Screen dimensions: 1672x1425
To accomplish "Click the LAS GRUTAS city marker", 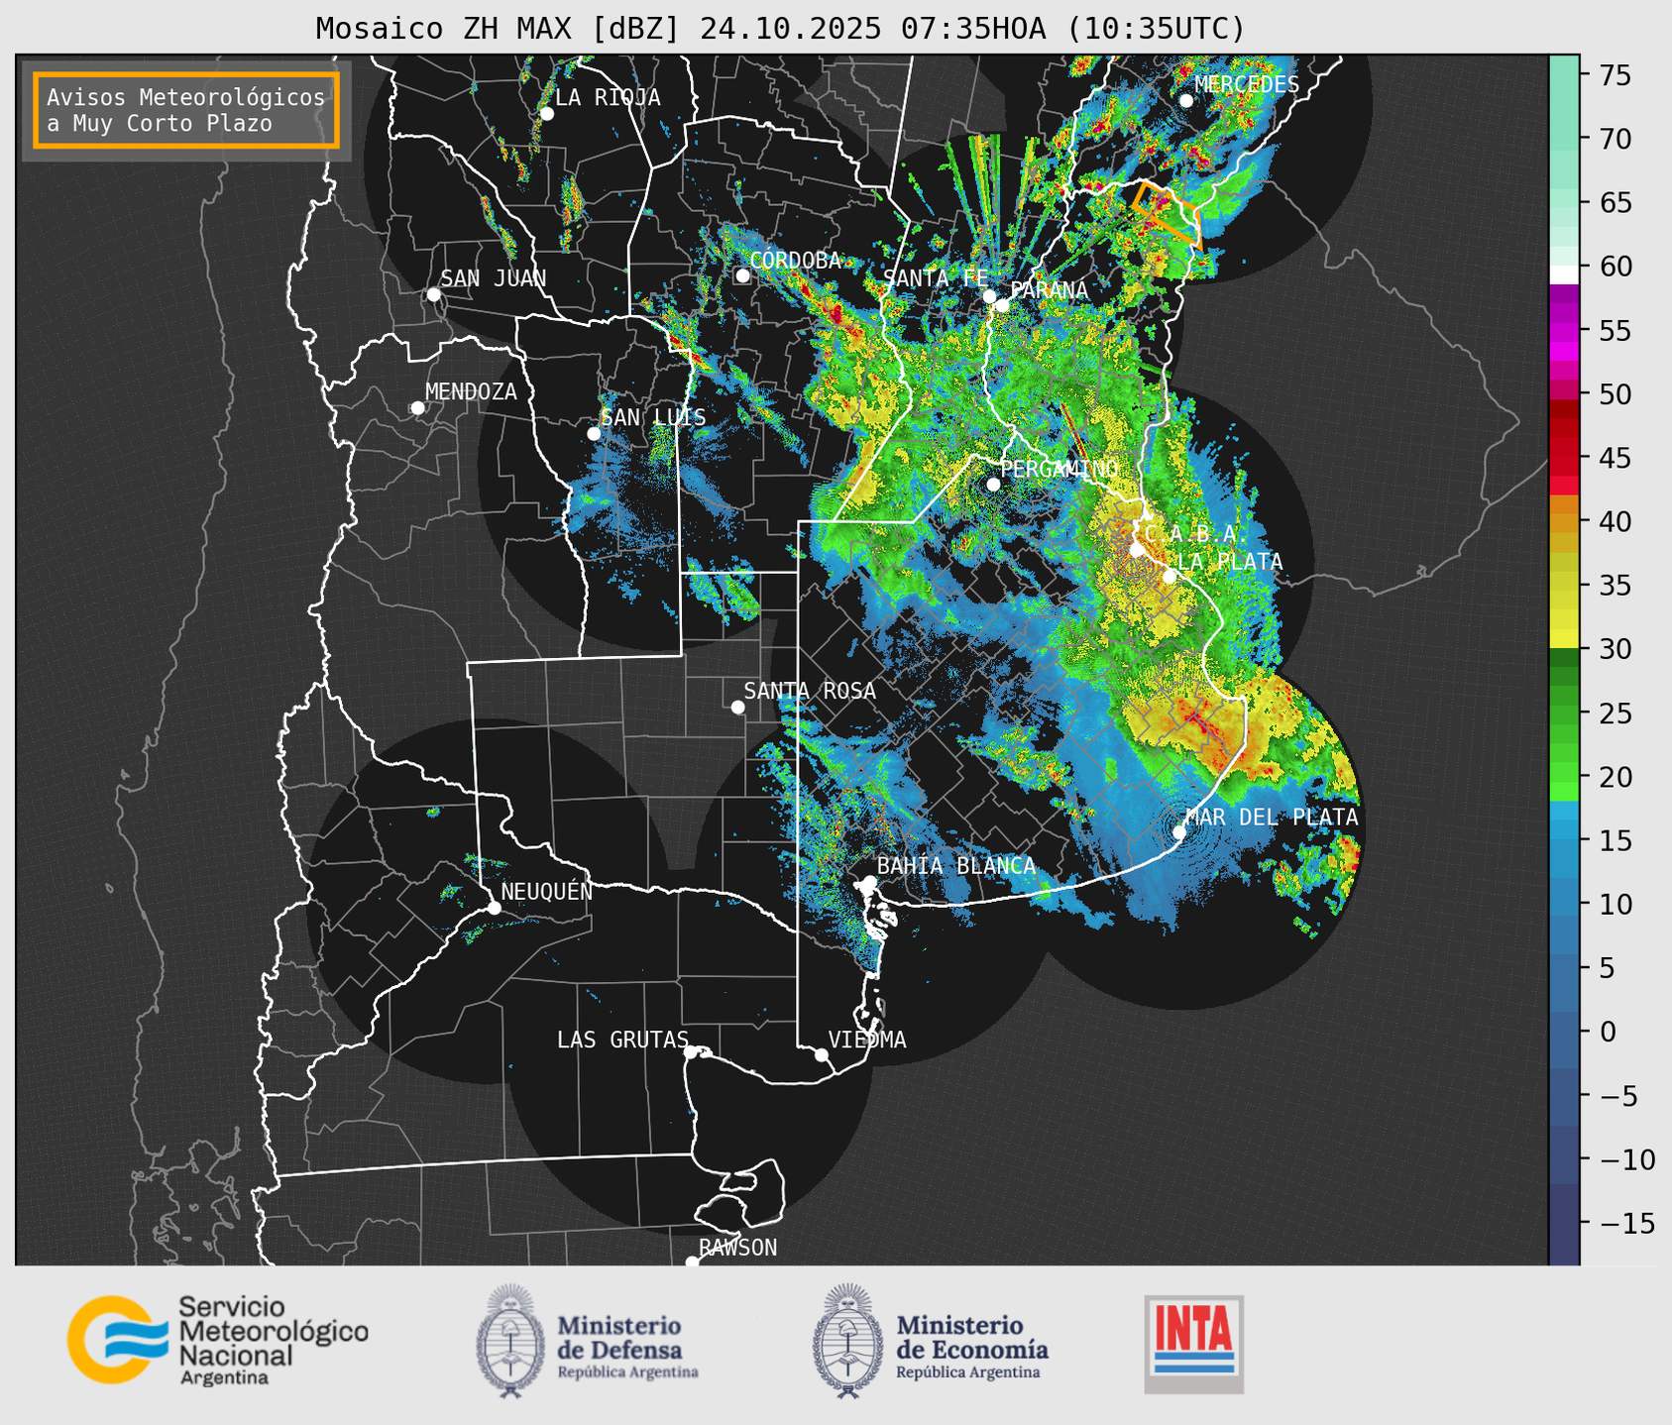I will pyautogui.click(x=691, y=1051).
